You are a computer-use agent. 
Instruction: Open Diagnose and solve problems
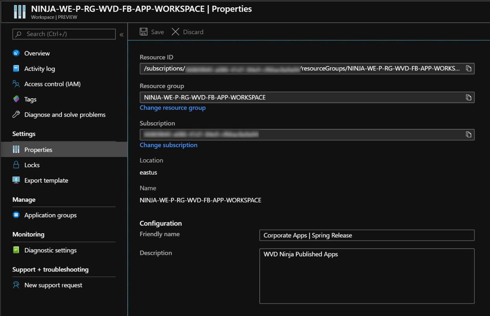(65, 115)
